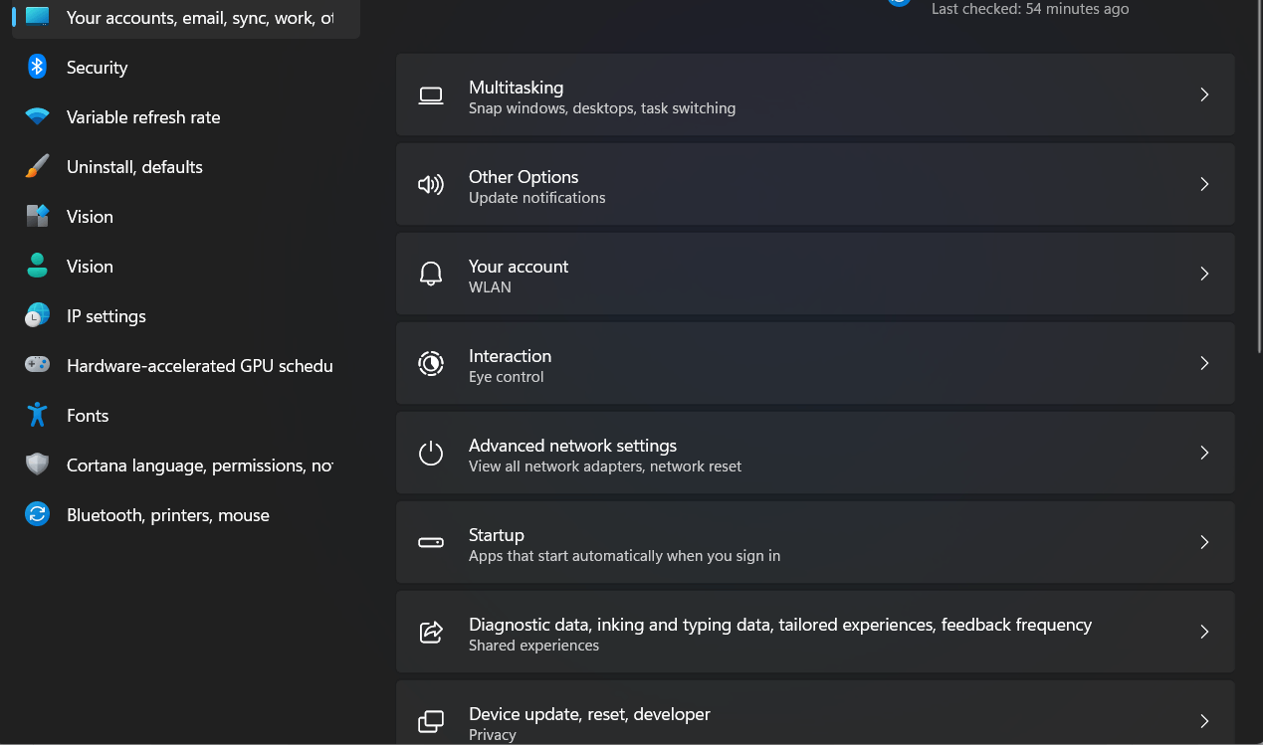Viewport: 1263px width, 745px height.
Task: Click the sync arrows icon beside Bluetooth, printers
Action: [x=37, y=514]
